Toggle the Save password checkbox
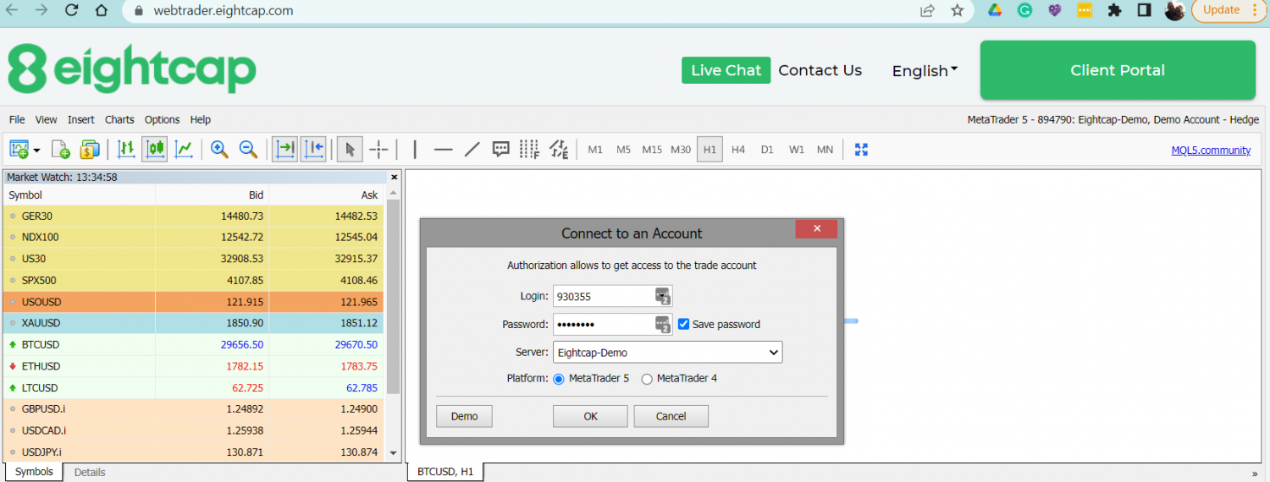The height and width of the screenshot is (482, 1270). pos(684,324)
